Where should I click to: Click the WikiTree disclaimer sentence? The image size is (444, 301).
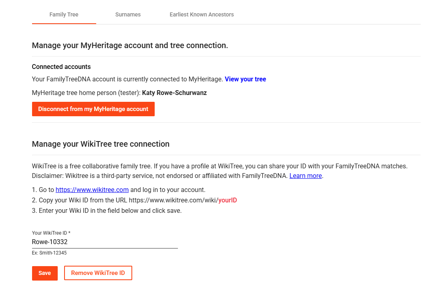(160, 176)
